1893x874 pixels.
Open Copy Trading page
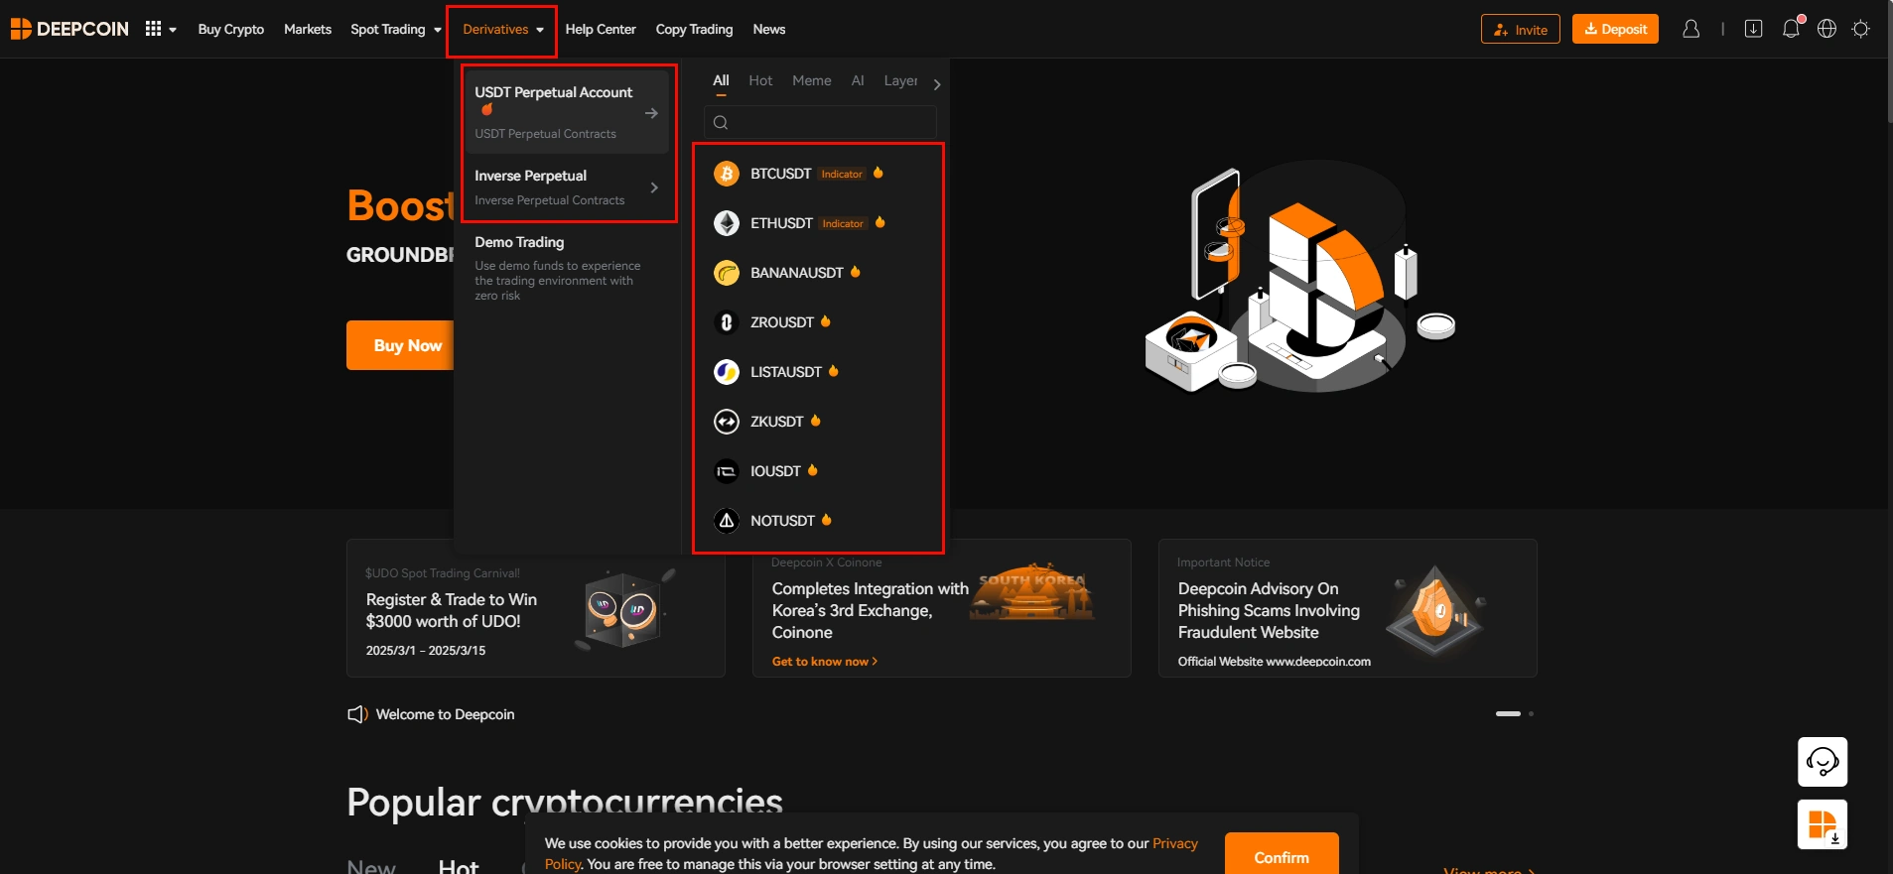(694, 29)
